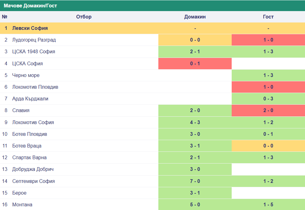Click the Лудогорец Разград team name
This screenshot has width=305, height=210.
(x=34, y=40)
